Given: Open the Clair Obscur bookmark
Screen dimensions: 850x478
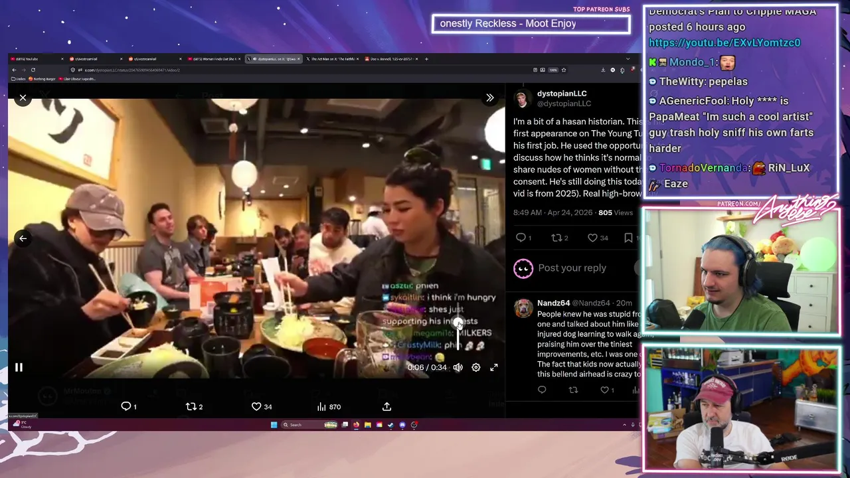Looking at the screenshot, I should [x=77, y=79].
